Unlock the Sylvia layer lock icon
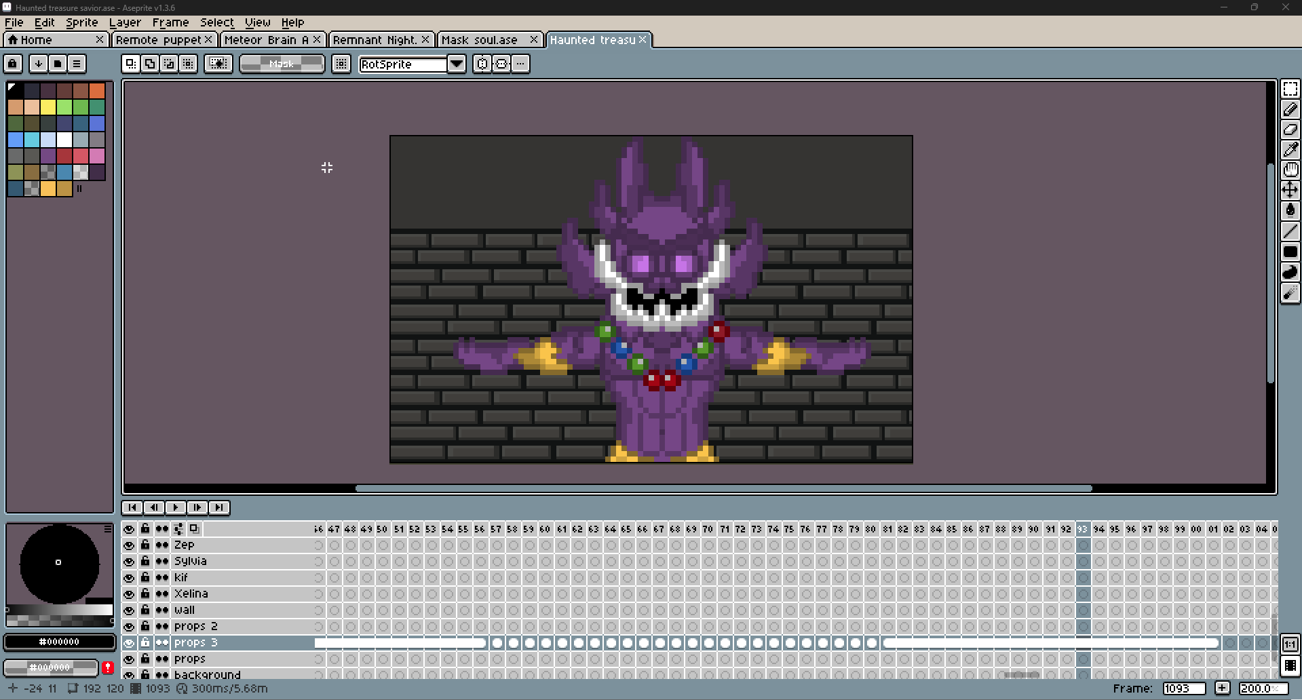Image resolution: width=1302 pixels, height=700 pixels. coord(145,562)
